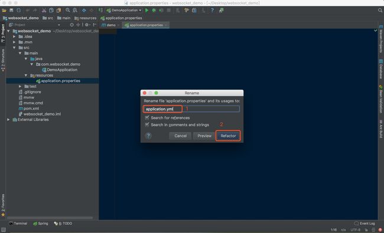This screenshot has height=233, width=384.
Task: Click the Hide Project panel icon
Action: tap(95, 25)
